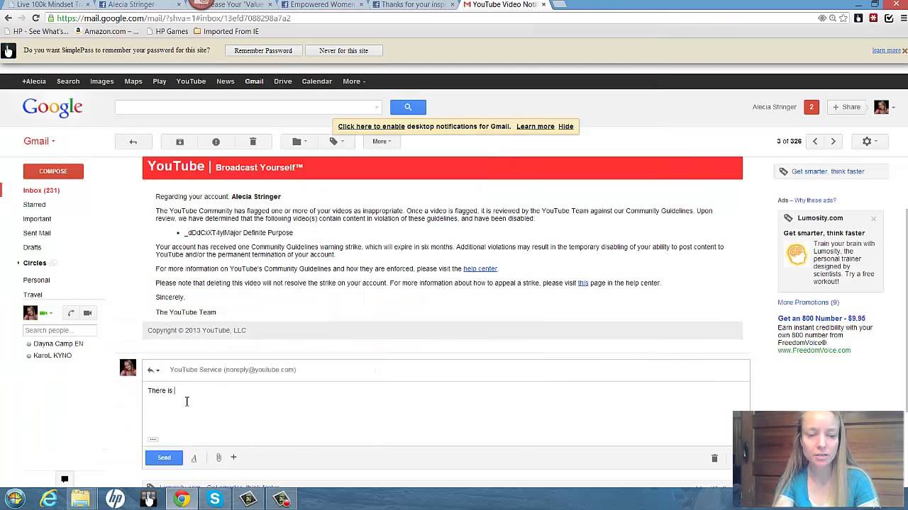Open the Gmail dropdown menu

39,141
